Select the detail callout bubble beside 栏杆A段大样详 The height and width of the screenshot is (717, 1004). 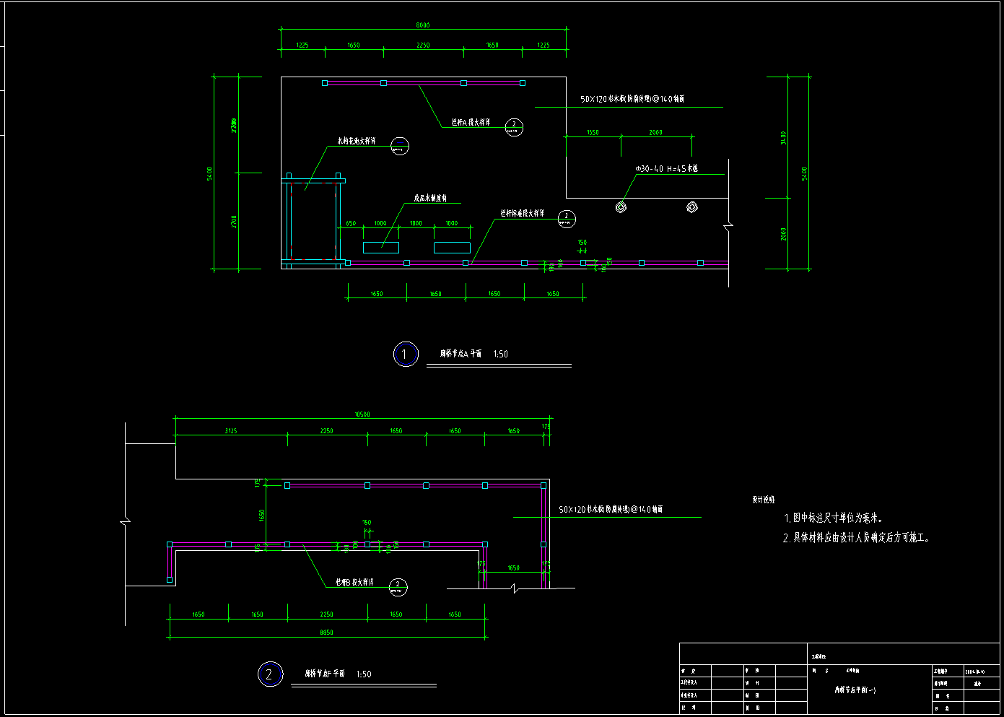tap(514, 128)
